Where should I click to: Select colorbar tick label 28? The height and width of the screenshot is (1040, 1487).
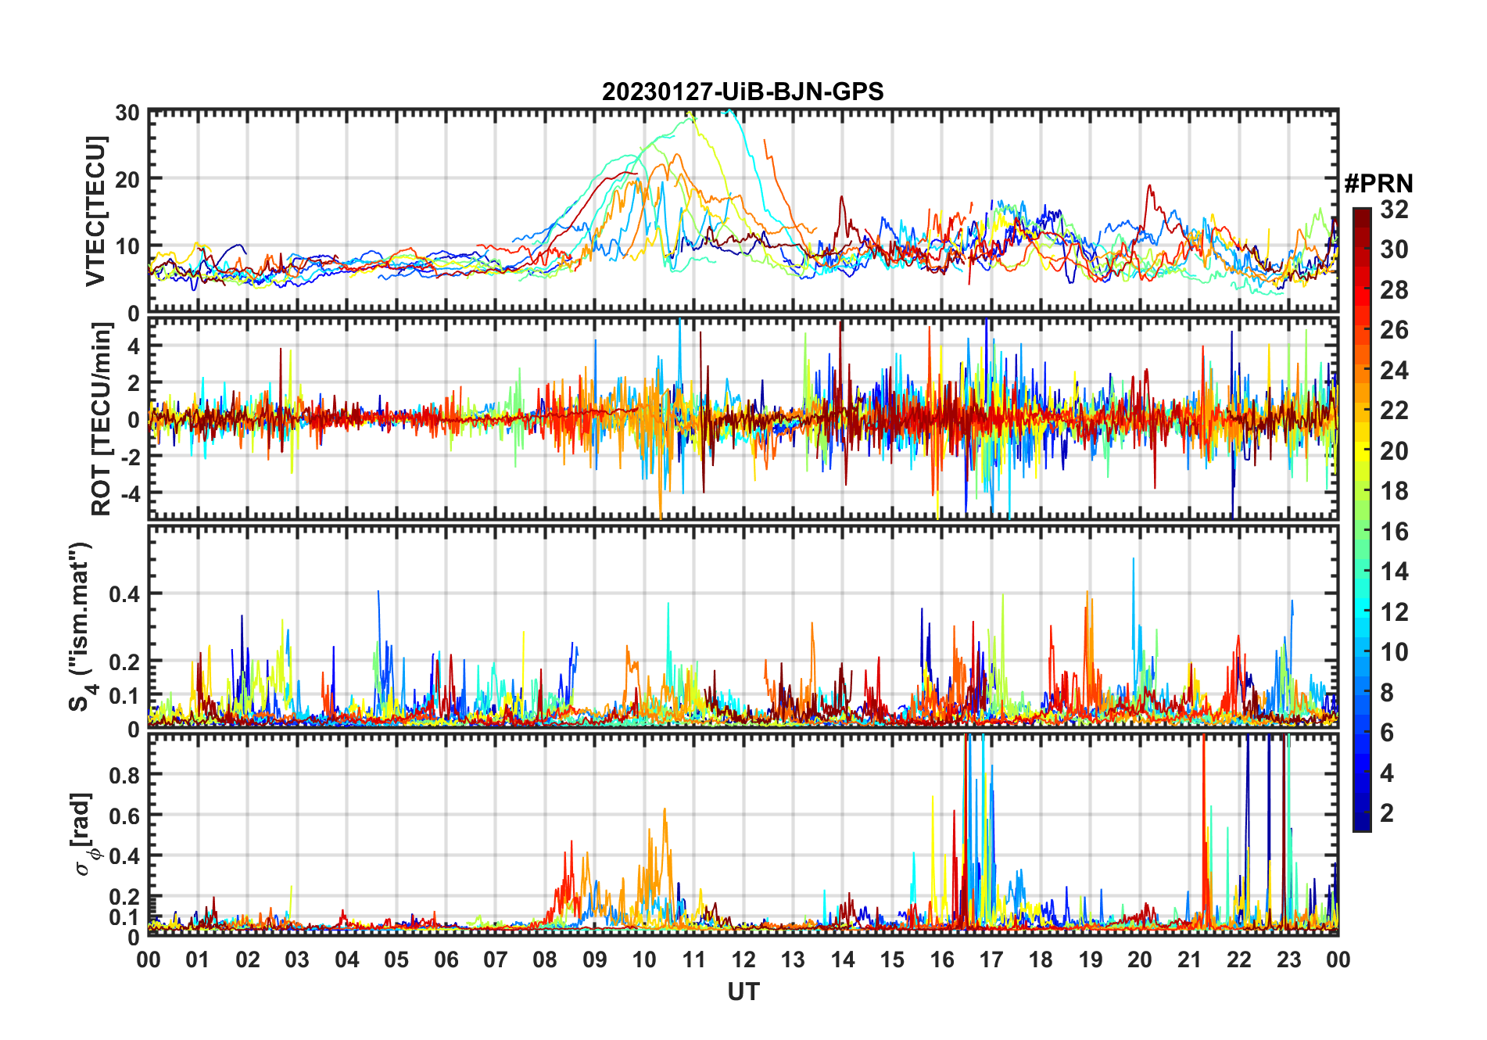click(1394, 289)
